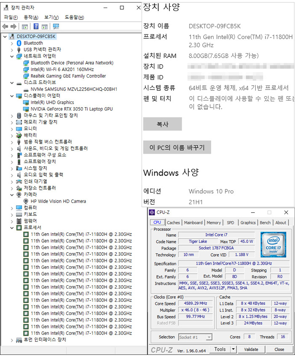Screen dimensions: 295x357
Task: Expand the Bluetooth category
Action: pyautogui.click(x=12, y=43)
